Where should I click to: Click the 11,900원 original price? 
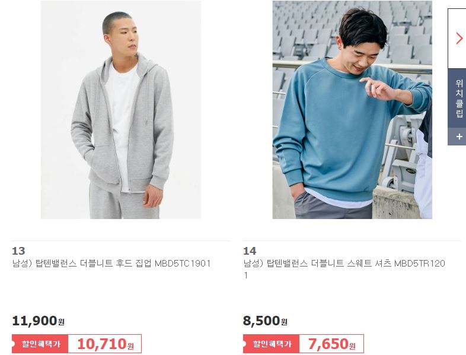point(39,321)
